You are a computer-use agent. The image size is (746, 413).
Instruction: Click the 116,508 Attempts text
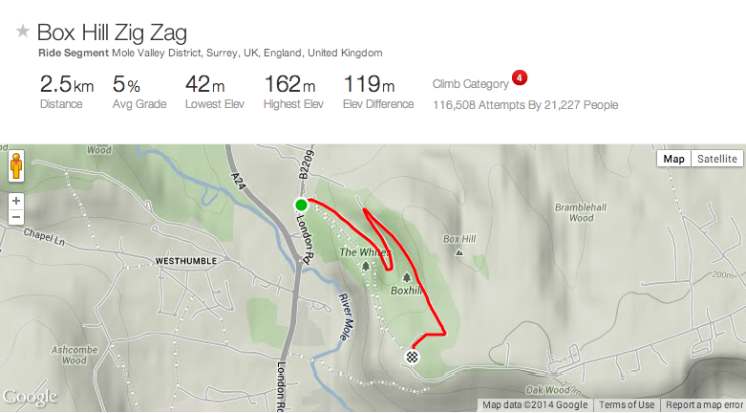click(525, 105)
